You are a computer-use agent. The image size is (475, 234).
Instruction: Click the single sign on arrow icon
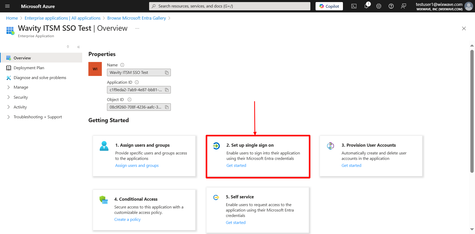[216, 146]
